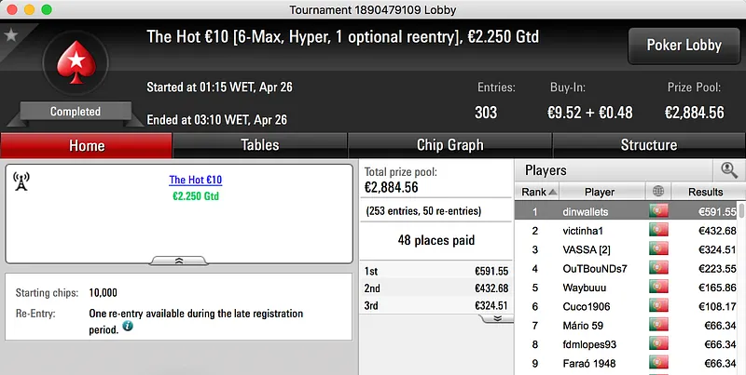Click the globe country column header

[659, 192]
